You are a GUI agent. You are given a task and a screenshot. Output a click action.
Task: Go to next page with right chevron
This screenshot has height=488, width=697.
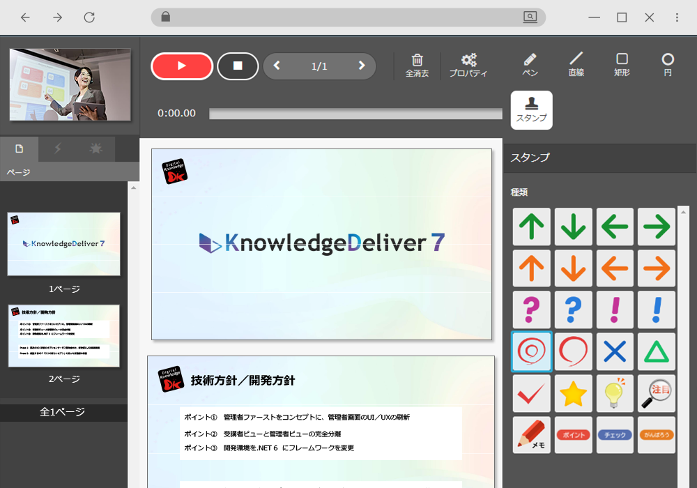pyautogui.click(x=361, y=66)
